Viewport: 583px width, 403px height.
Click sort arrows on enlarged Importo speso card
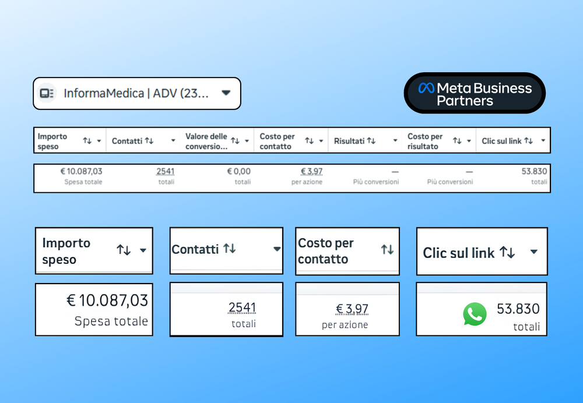124,250
